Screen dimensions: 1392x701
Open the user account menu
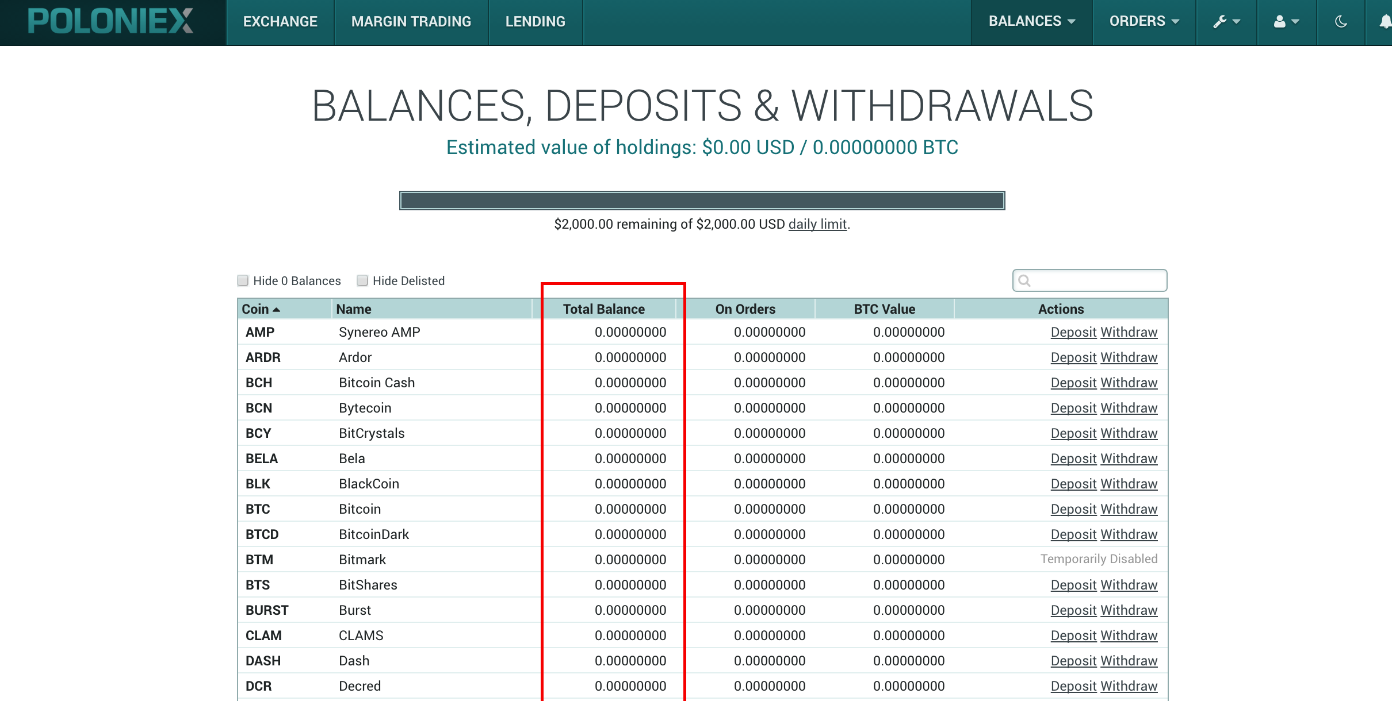pos(1287,22)
